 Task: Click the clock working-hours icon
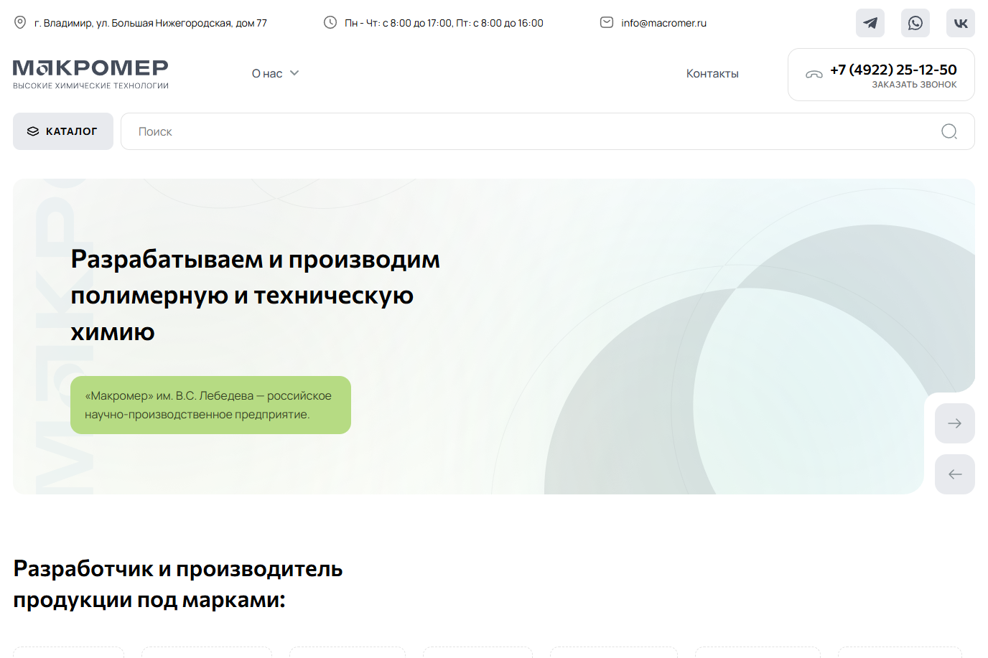coord(330,23)
